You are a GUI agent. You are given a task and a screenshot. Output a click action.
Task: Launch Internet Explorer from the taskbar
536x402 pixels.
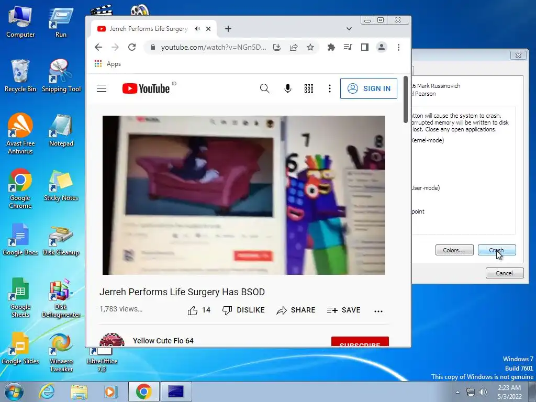click(x=46, y=392)
